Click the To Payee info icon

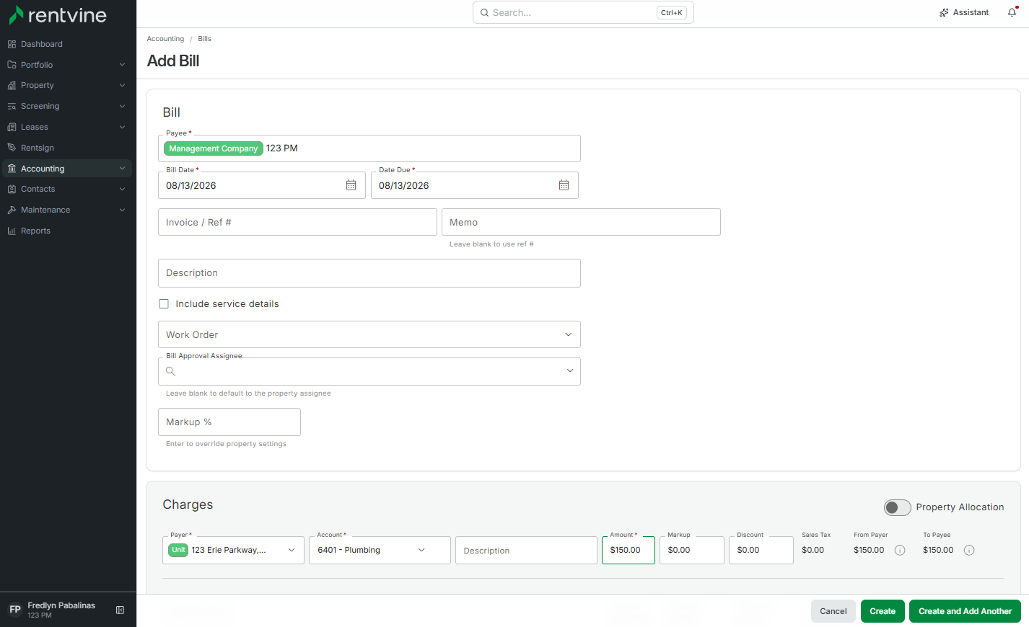tap(969, 550)
